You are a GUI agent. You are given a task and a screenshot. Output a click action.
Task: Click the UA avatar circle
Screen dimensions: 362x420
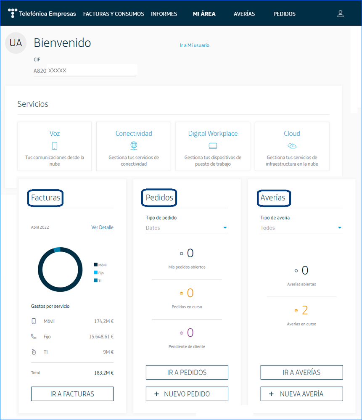click(16, 43)
